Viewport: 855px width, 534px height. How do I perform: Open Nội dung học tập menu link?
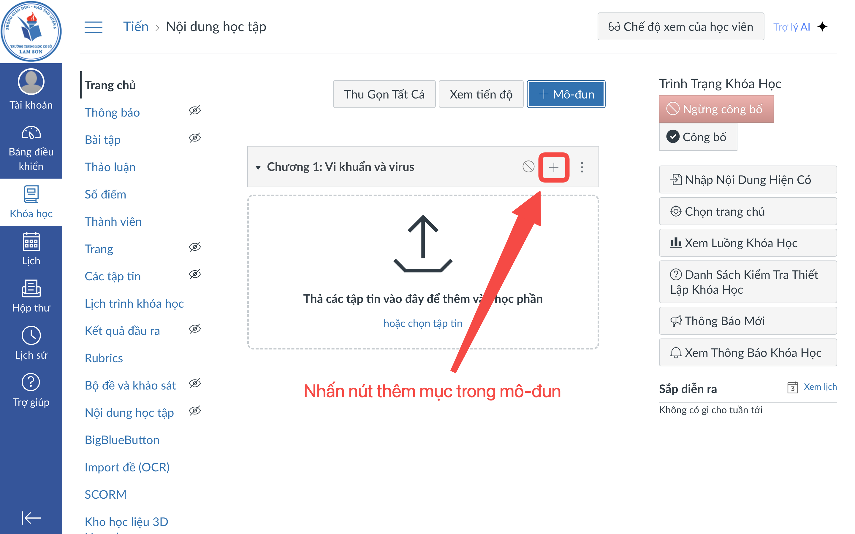129,412
